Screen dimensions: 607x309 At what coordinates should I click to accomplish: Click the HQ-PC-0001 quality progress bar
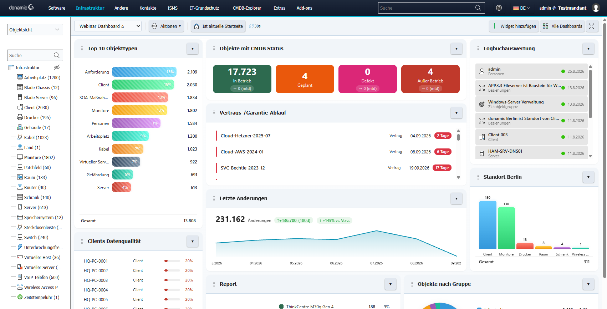pos(172,261)
